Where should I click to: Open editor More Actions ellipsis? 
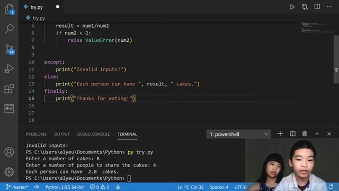tap(329, 7)
